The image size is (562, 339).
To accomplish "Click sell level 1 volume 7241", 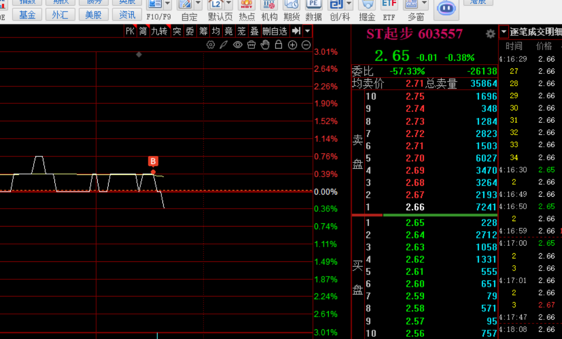I will click(486, 207).
